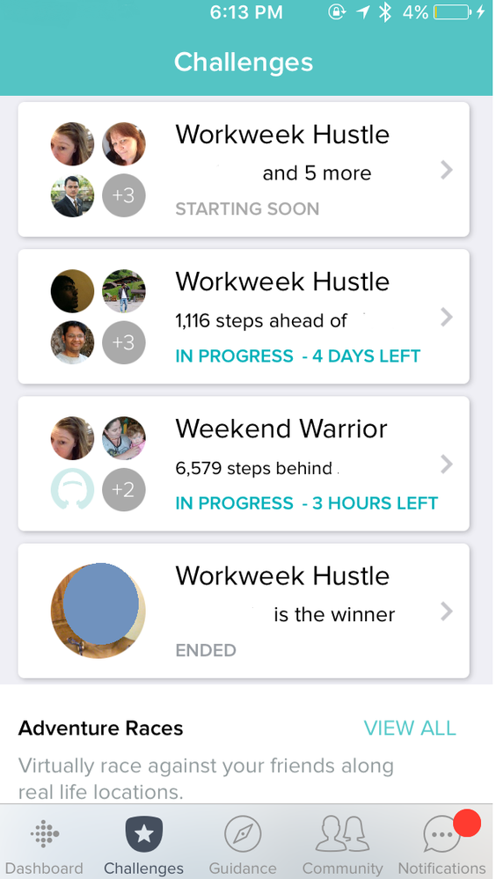Tap the Challenges star badge icon

[x=144, y=834]
